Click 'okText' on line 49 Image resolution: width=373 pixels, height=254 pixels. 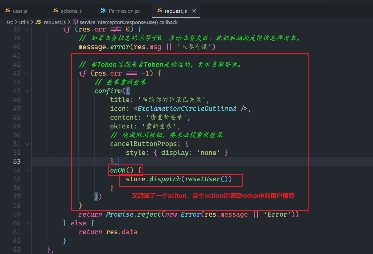122,126
